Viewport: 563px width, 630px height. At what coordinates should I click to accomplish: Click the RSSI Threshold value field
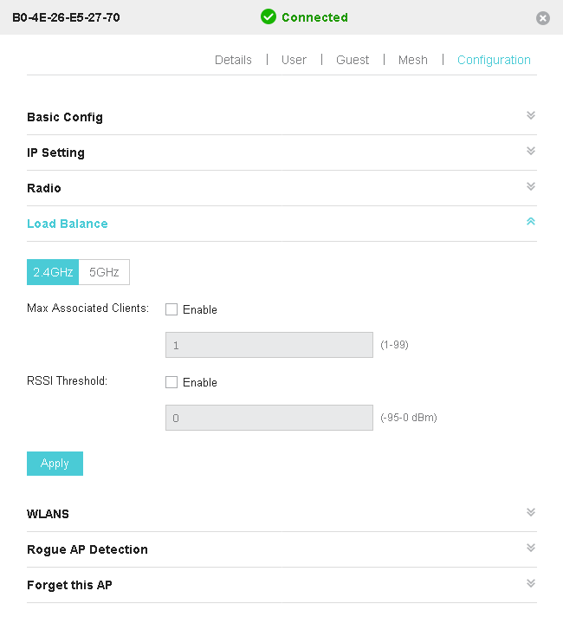(x=269, y=418)
